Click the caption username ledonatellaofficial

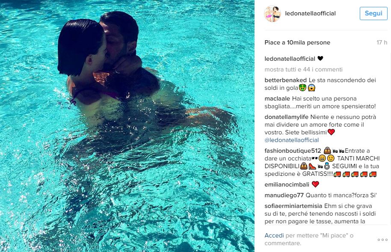290,59
